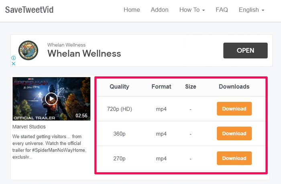Click the Whelan Wellness ad headline
Image resolution: width=281 pixels, height=184 pixels.
click(84, 54)
